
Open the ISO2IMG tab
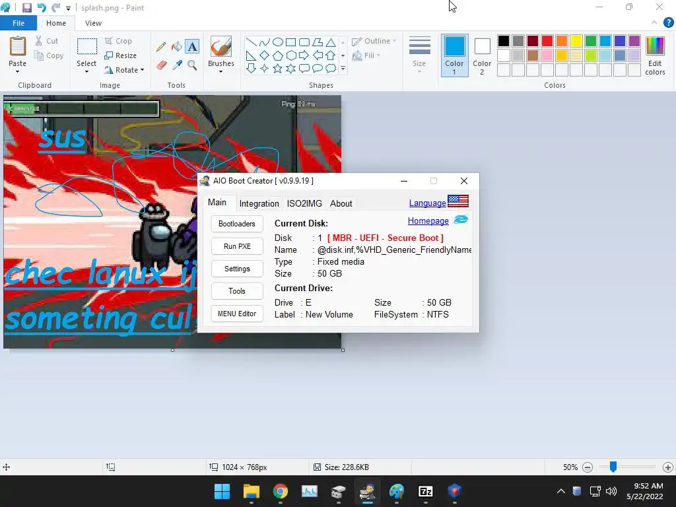point(304,203)
